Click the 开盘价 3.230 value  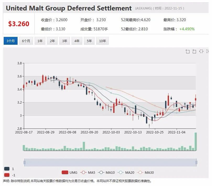tap(93, 20)
